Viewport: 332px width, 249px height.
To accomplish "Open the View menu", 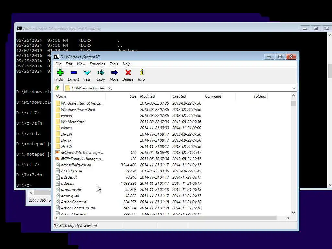I will pos(81,64).
